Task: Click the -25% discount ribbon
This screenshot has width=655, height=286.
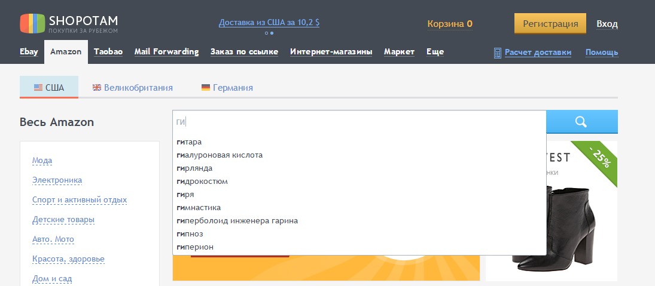Action: click(x=598, y=159)
